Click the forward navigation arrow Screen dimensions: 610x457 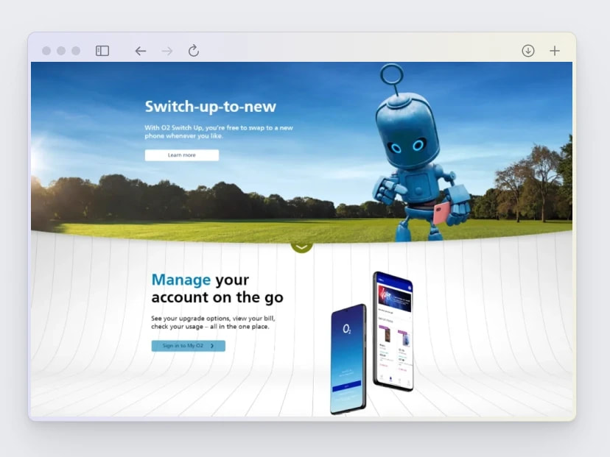click(166, 51)
